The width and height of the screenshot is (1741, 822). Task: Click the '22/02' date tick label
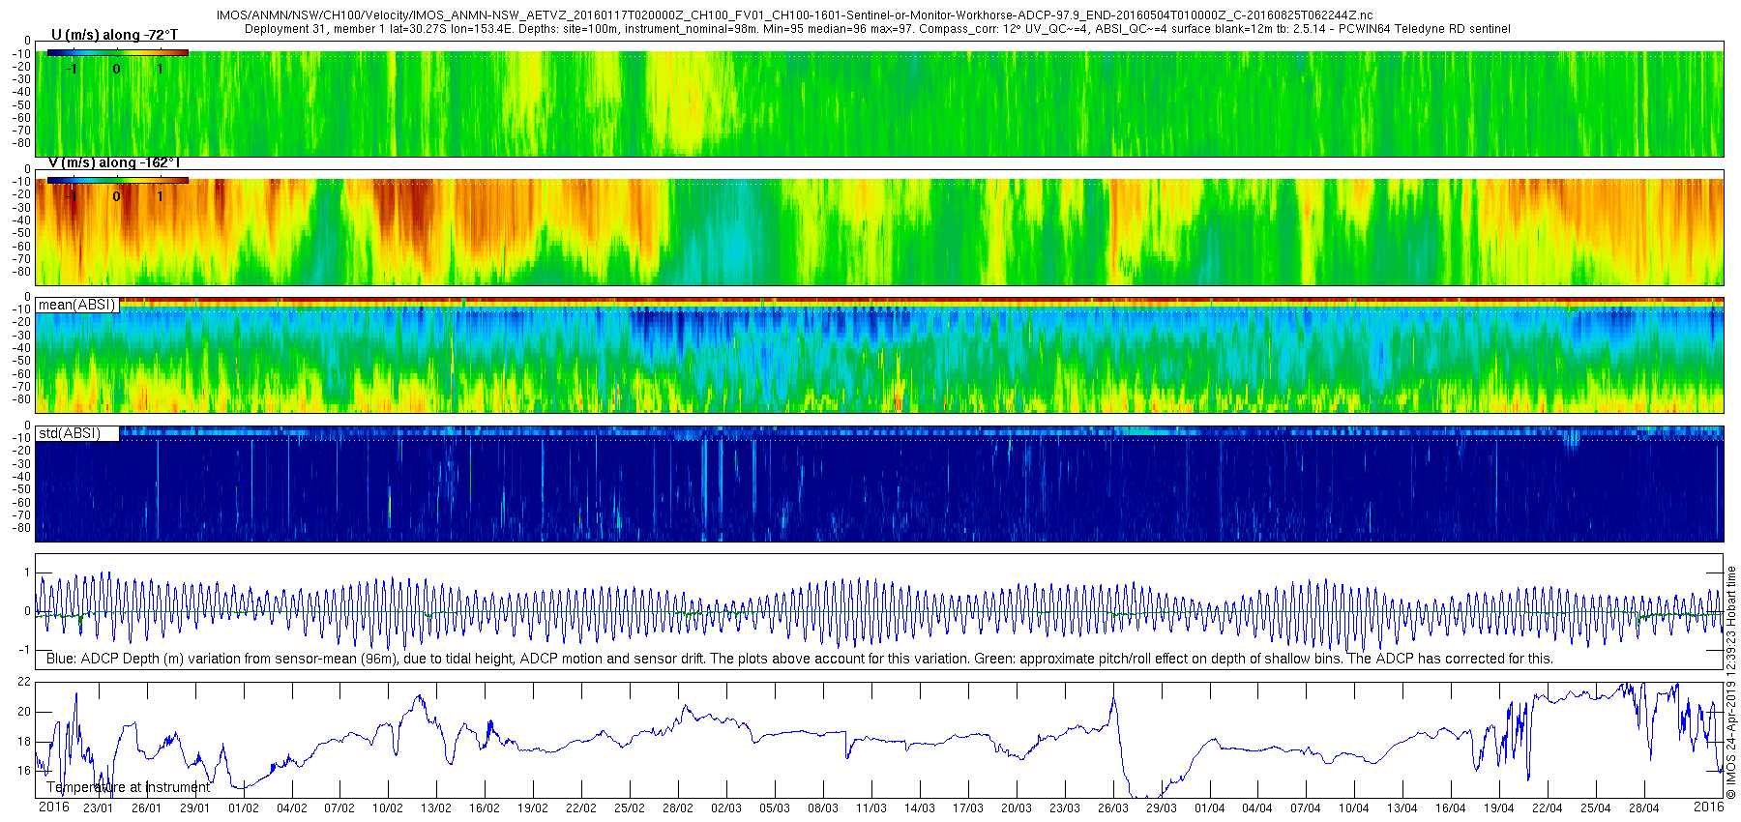point(581,808)
